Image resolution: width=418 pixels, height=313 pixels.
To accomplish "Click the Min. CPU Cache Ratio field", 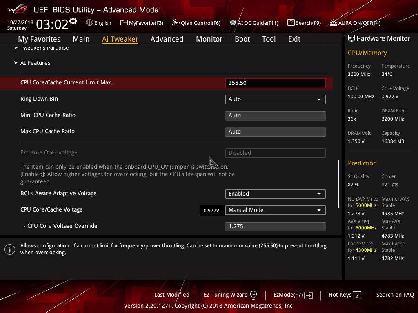I will coord(276,115).
